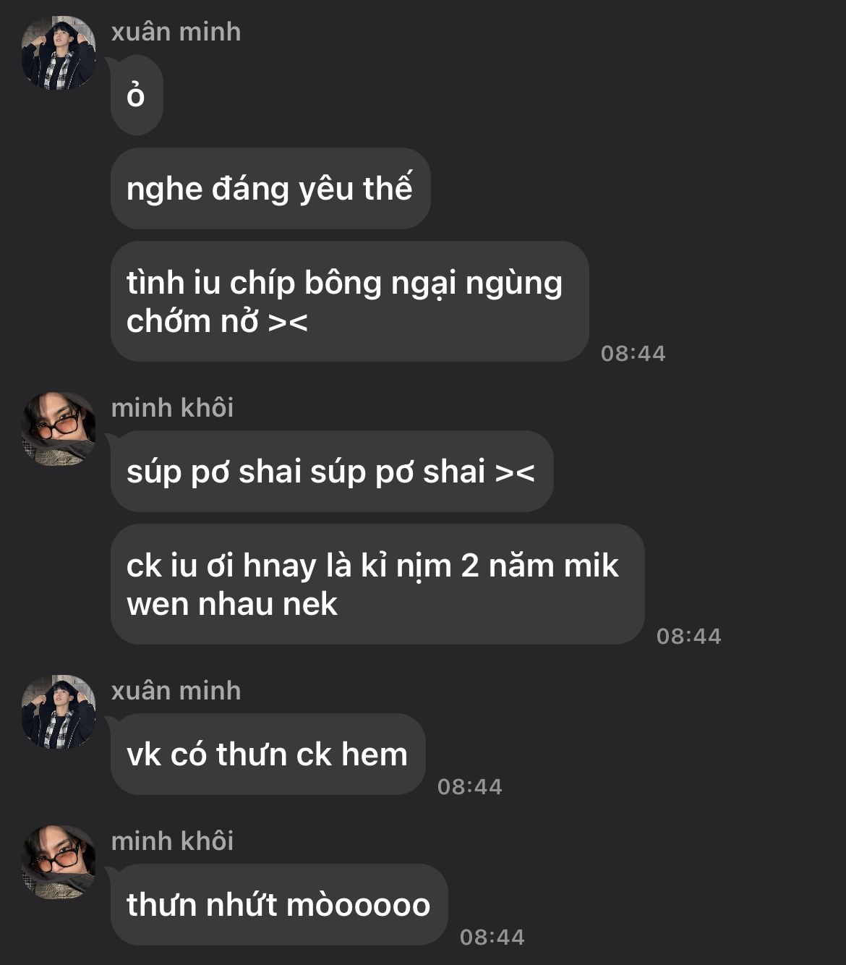Select the "vk có thưn ck hem" message

(268, 754)
